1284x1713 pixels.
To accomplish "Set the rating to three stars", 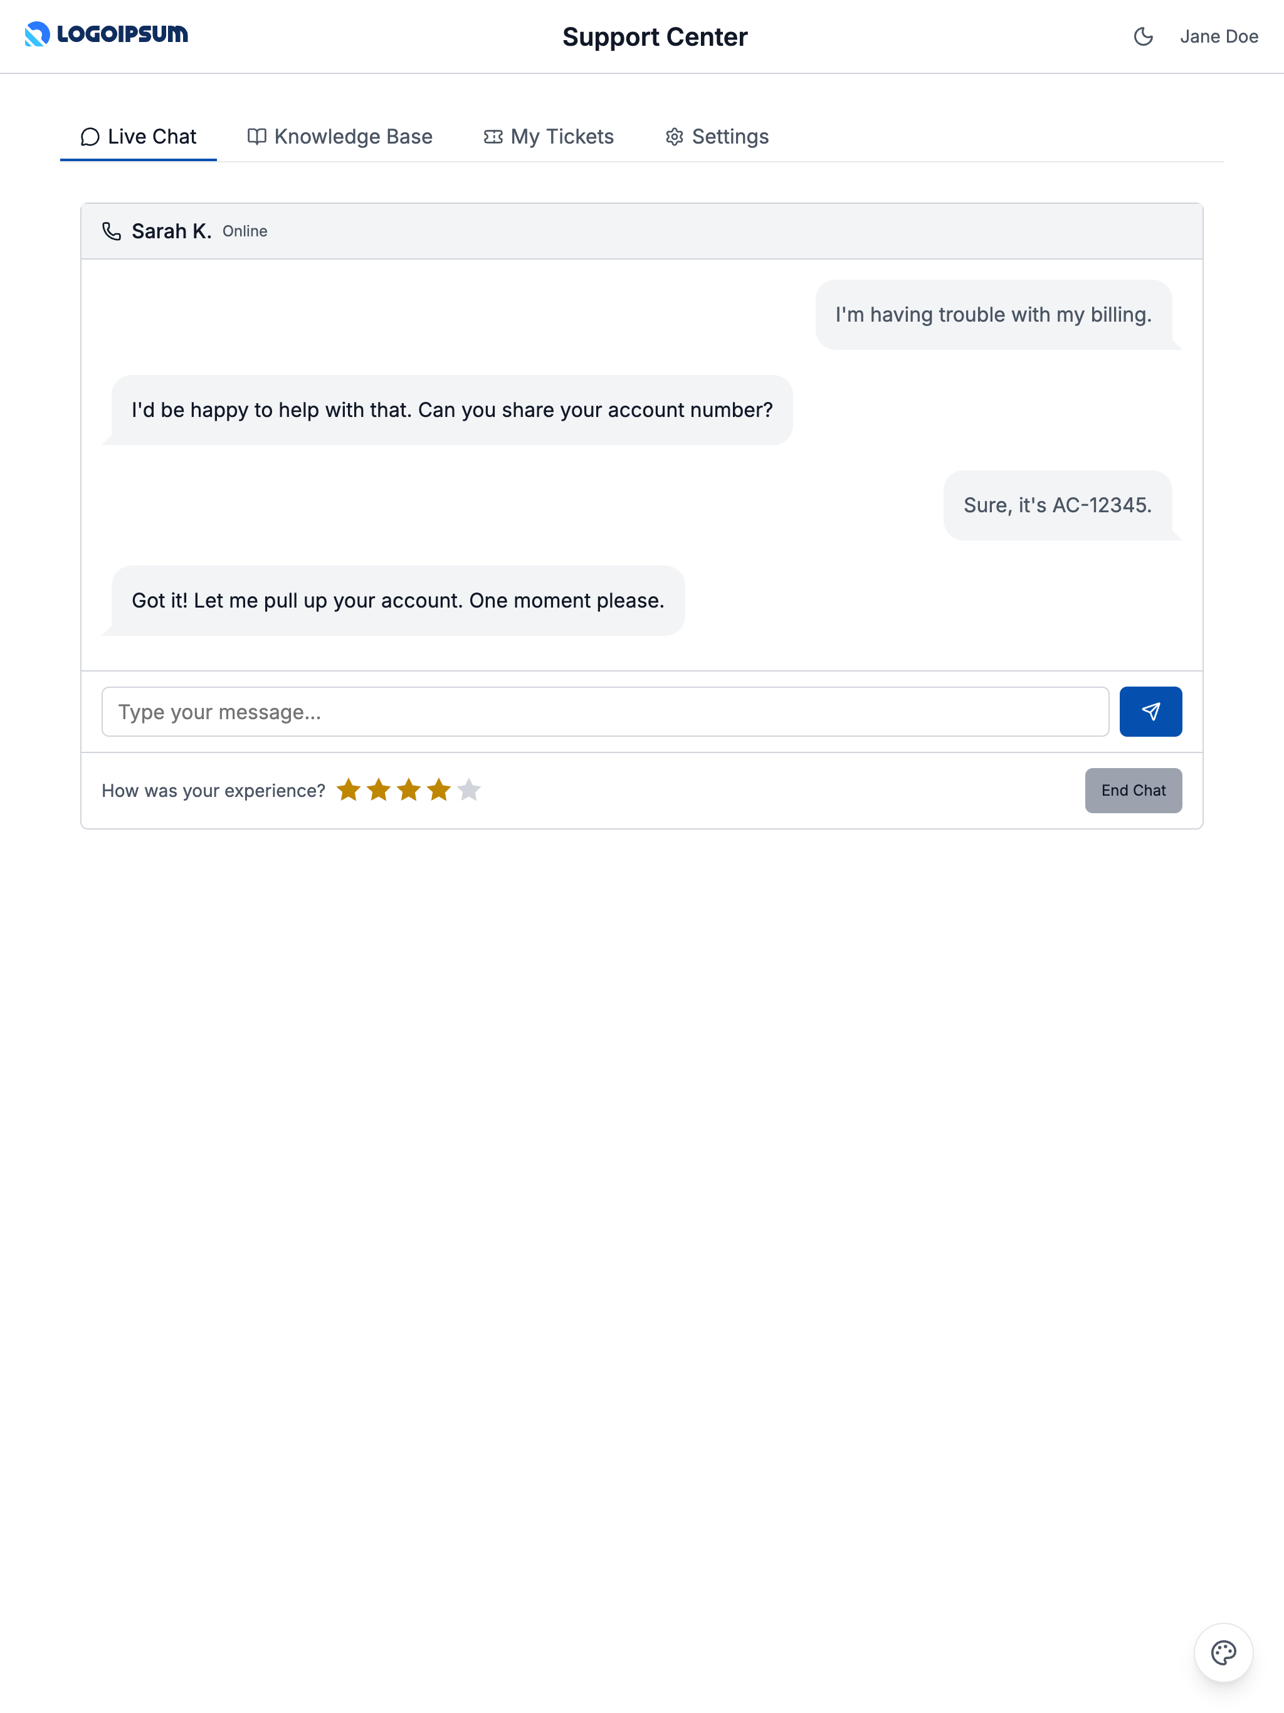I will pyautogui.click(x=409, y=790).
